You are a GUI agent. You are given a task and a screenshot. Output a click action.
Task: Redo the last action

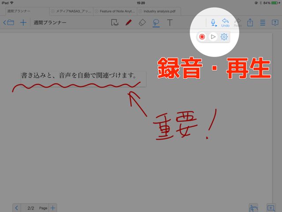click(238, 23)
